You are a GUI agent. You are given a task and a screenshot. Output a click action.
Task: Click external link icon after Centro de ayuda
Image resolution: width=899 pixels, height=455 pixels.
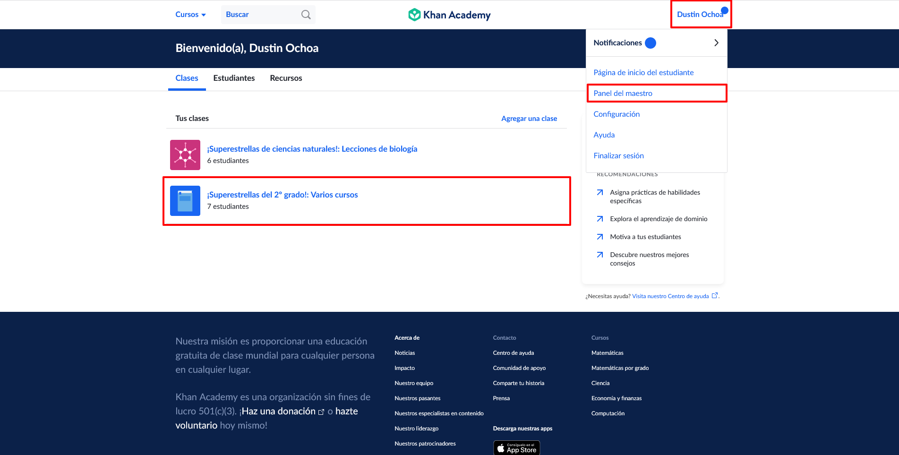point(715,296)
